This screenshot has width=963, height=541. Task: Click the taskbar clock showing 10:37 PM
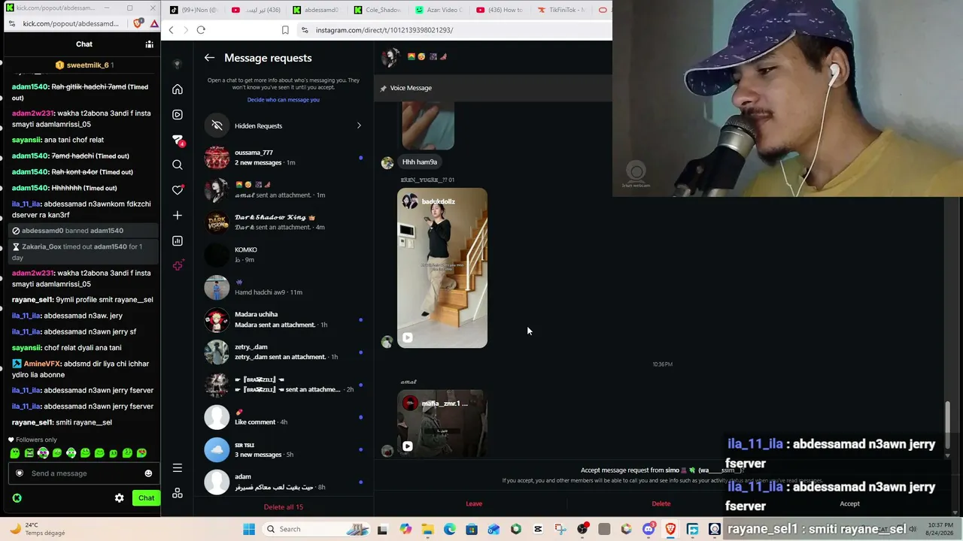pos(940,529)
